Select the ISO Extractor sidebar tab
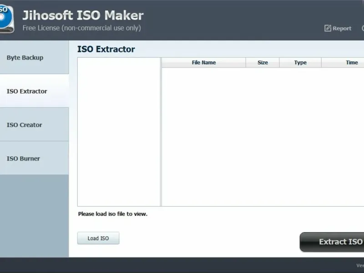 [35, 91]
